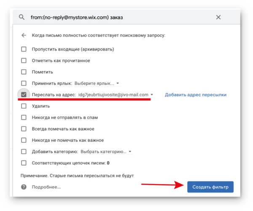Tick 'Всегда помечать как важное' checkbox
Viewport: 253px width, 211px height.
pos(24,129)
